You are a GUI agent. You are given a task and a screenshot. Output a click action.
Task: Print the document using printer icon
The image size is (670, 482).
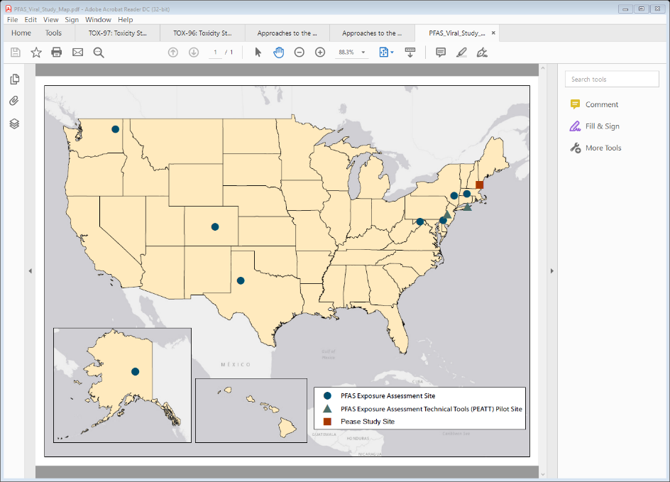[57, 53]
